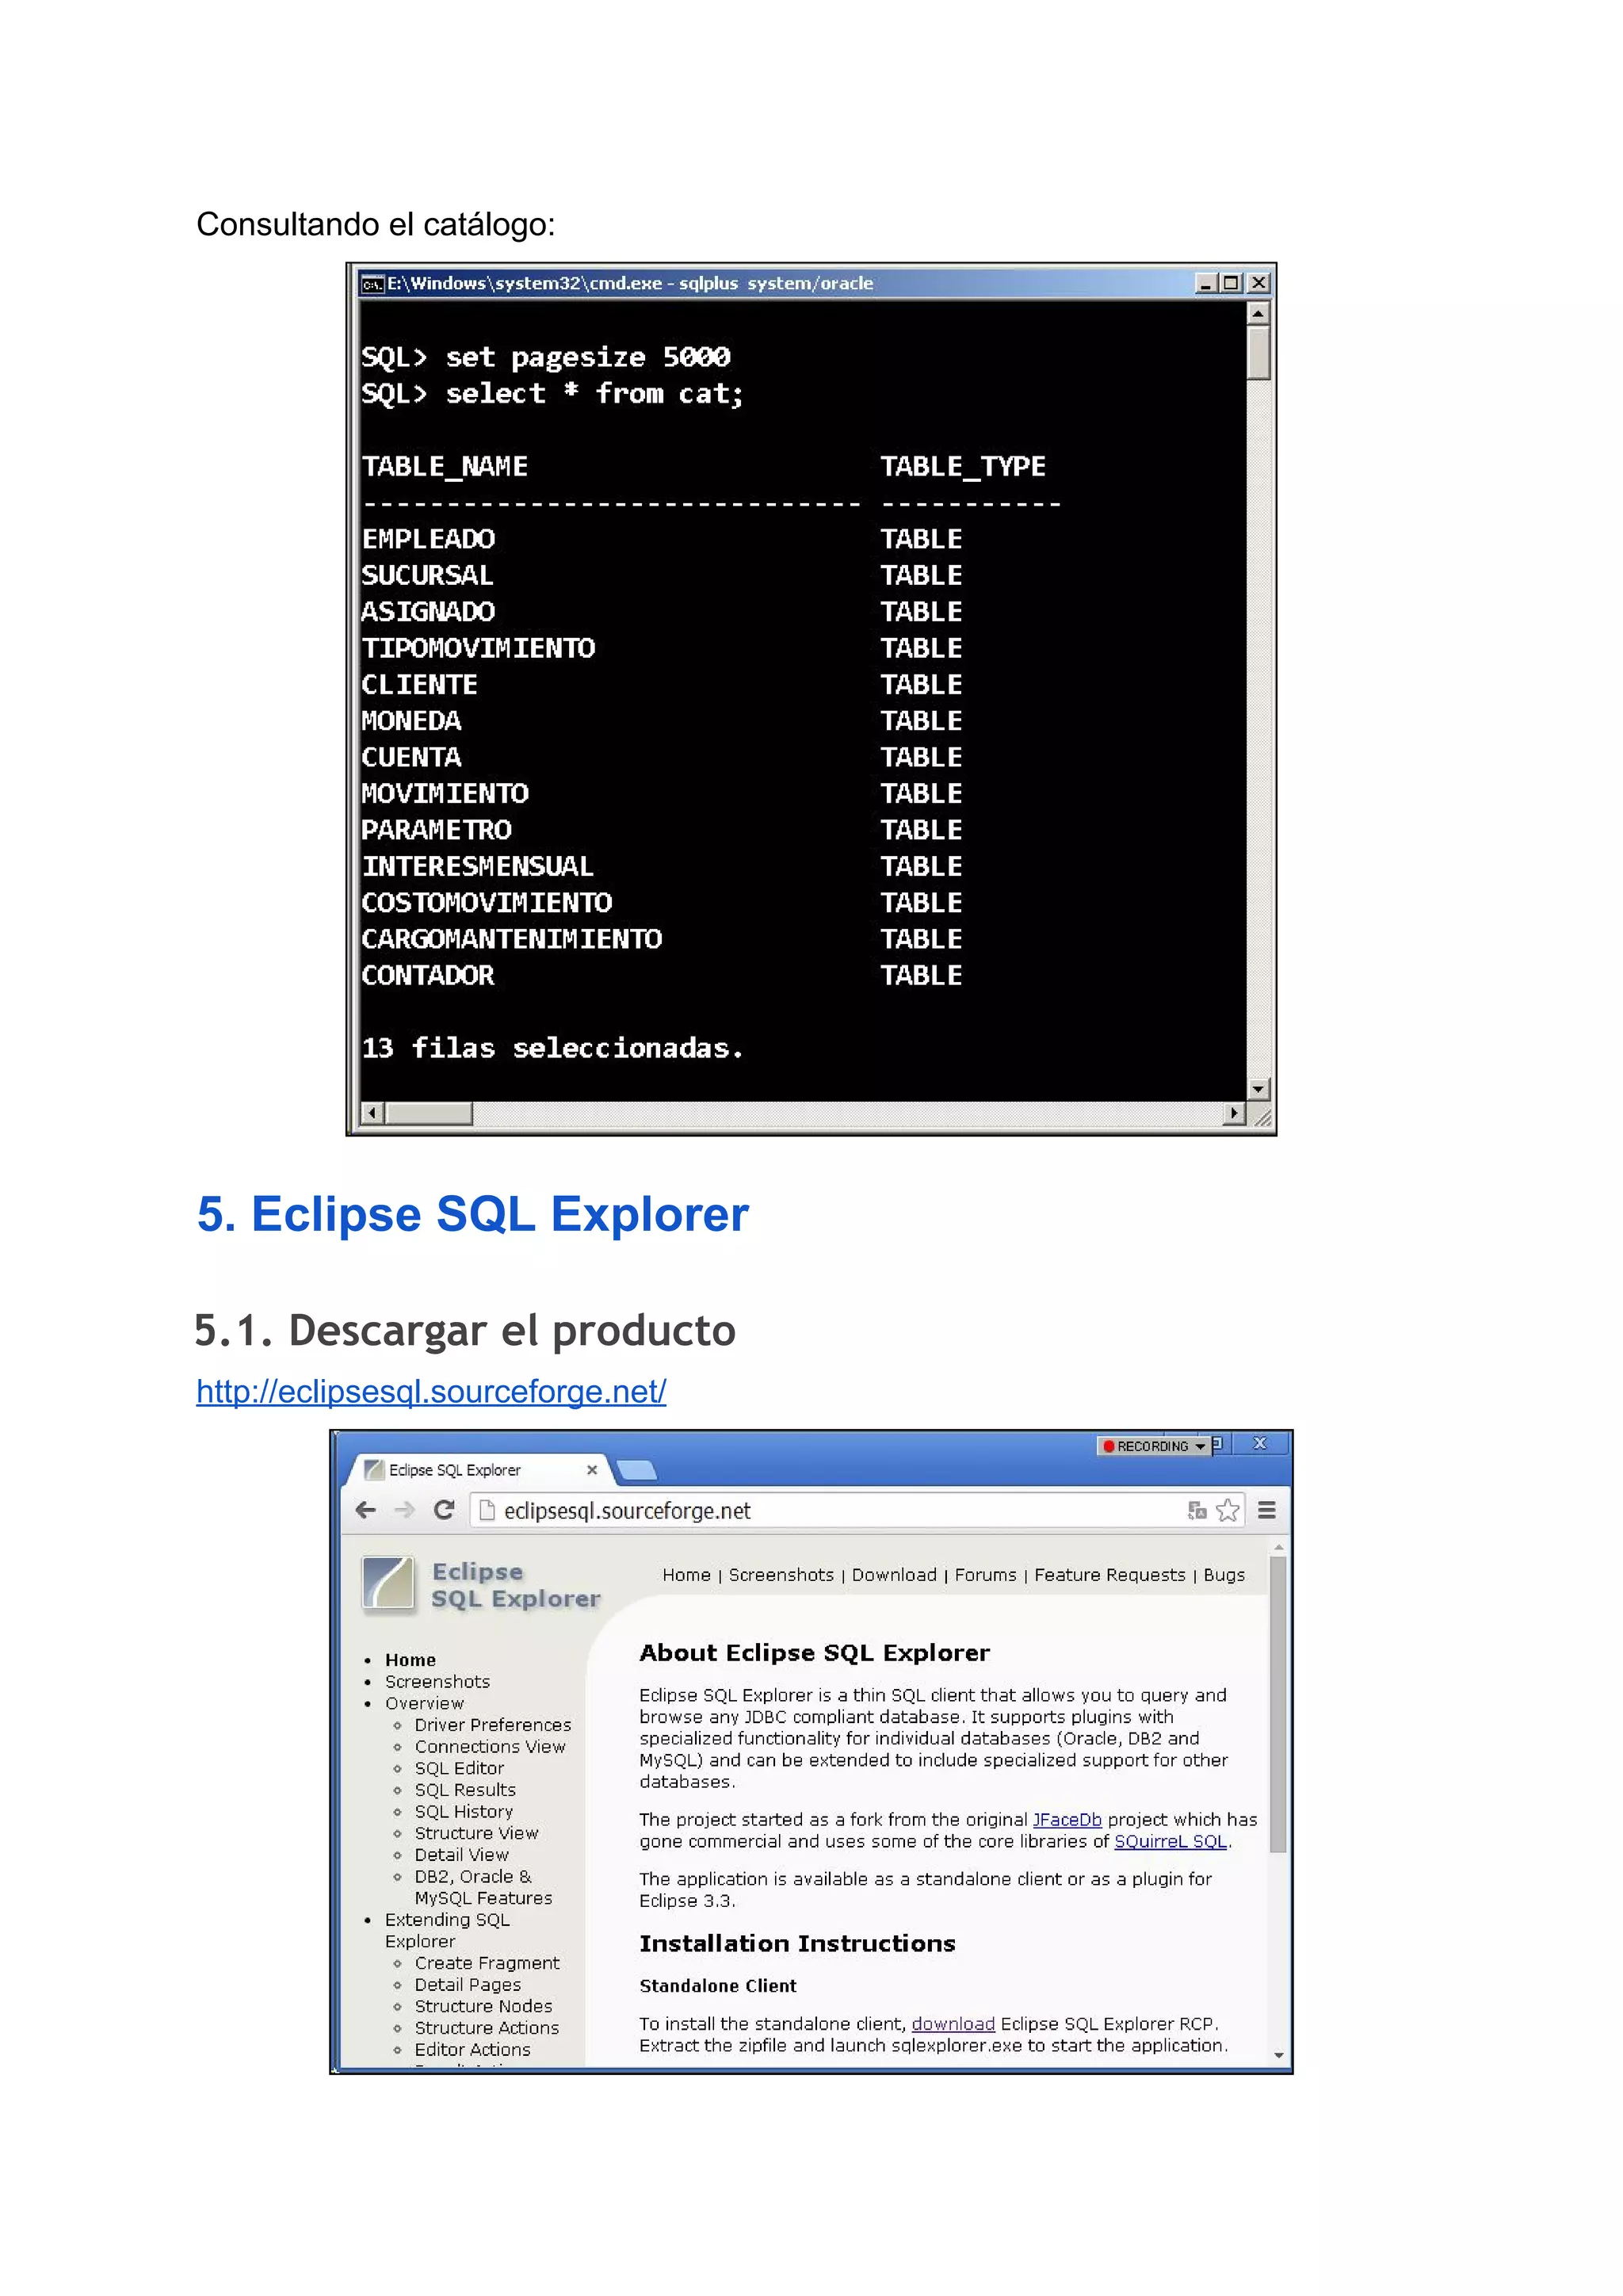1623x2296 pixels.
Task: Open Feature Requests in top navigation
Action: point(1110,1575)
